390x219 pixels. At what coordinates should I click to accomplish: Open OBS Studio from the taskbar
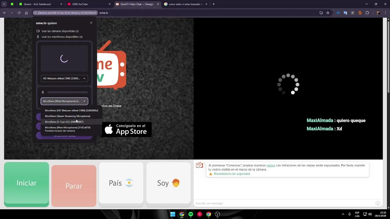pos(218,214)
